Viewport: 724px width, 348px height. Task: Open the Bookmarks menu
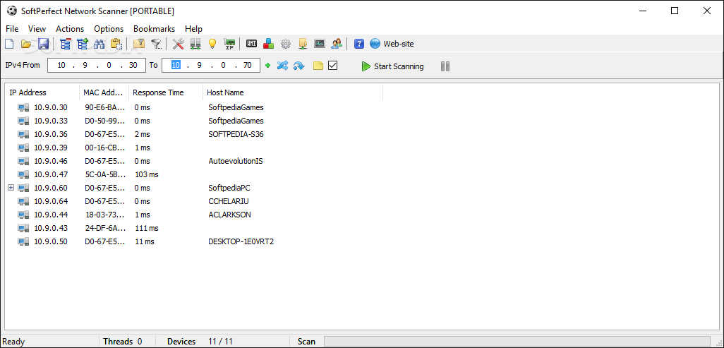(155, 29)
